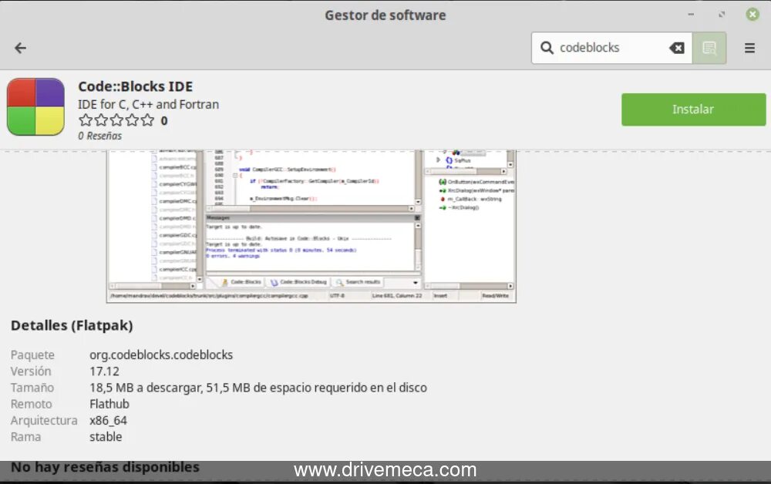Open the Code::Blocks screenshot thumbnail
Image resolution: width=771 pixels, height=484 pixels.
[x=311, y=226]
